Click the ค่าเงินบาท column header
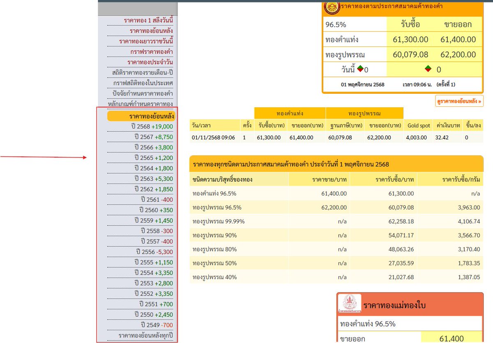This screenshot has width=493, height=343. point(447,125)
